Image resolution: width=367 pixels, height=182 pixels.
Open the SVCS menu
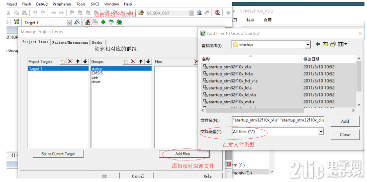click(x=95, y=4)
